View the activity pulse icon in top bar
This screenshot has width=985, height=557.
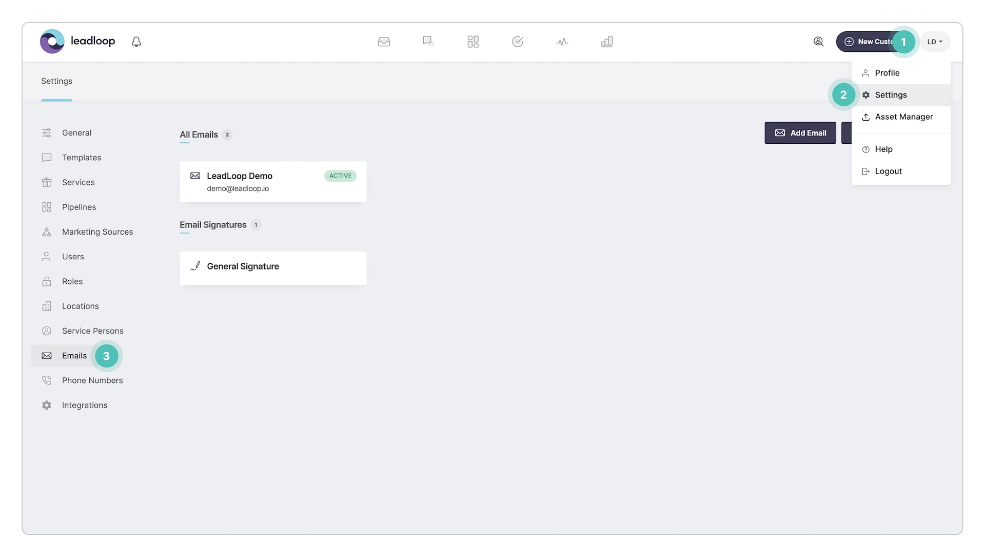pyautogui.click(x=562, y=42)
